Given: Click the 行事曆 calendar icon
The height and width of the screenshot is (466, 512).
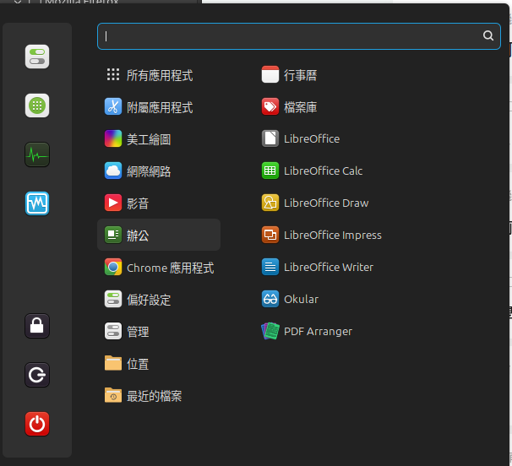Looking at the screenshot, I should tap(270, 74).
